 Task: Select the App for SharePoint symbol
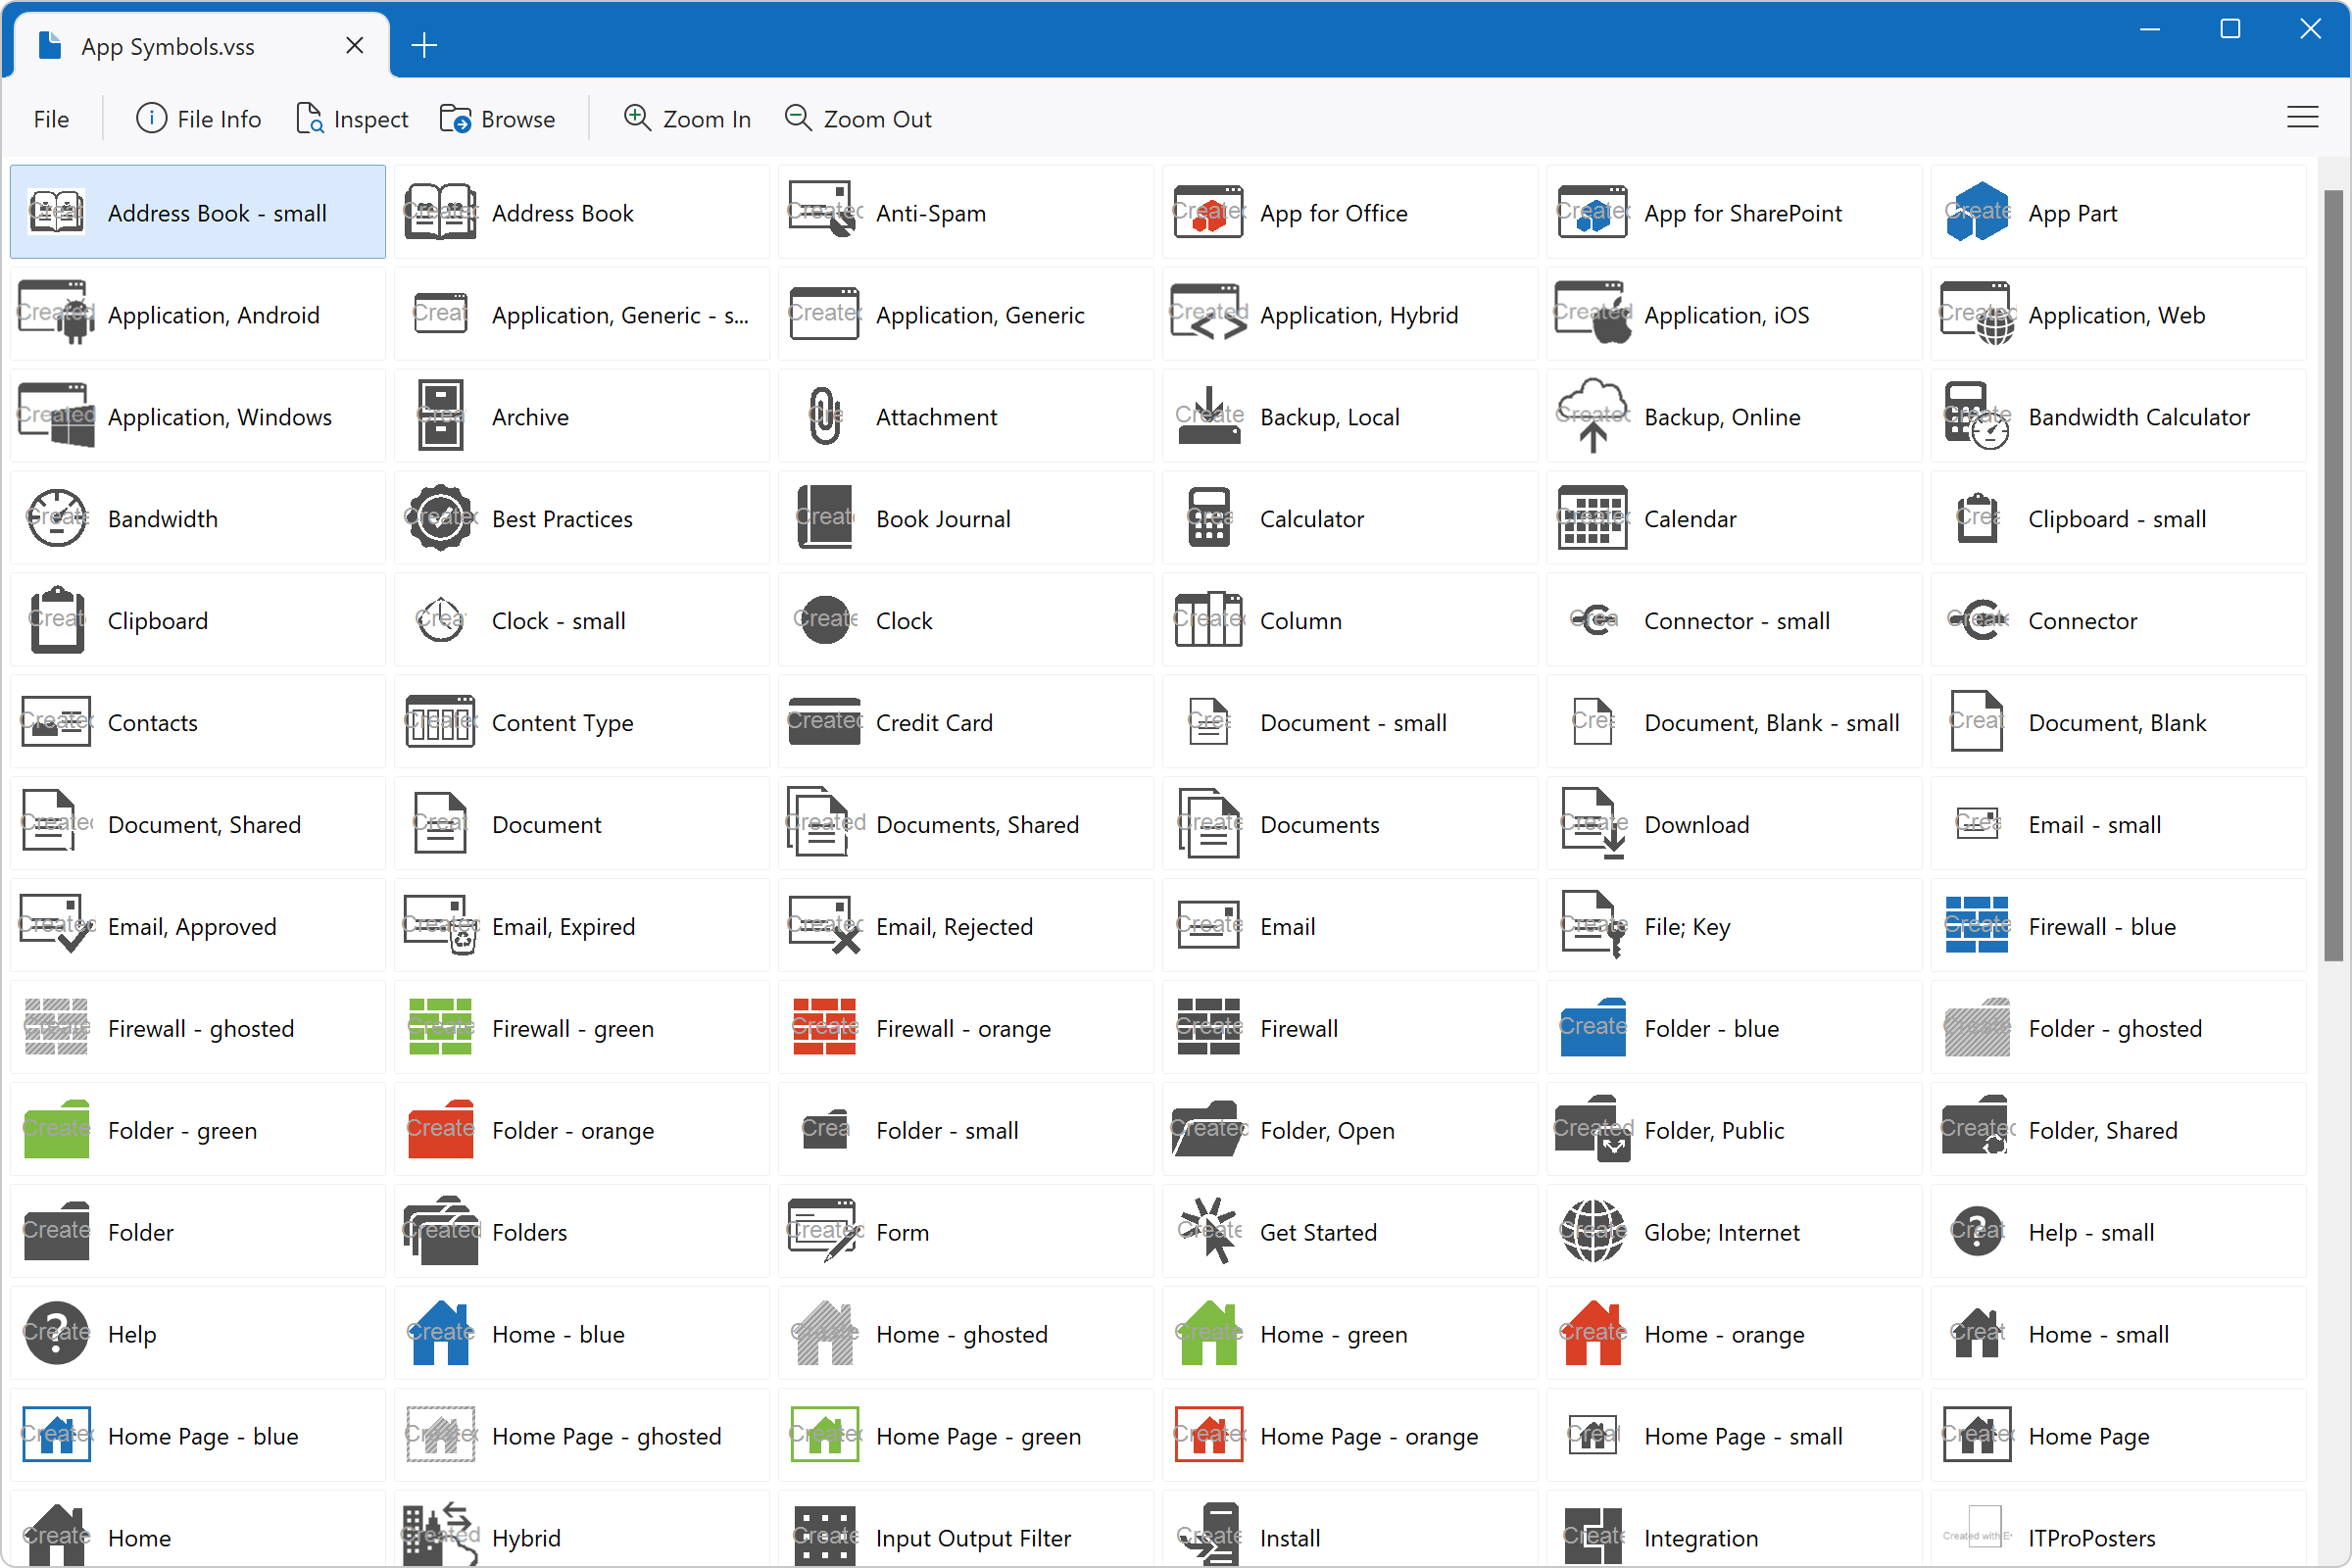pyautogui.click(x=1734, y=212)
